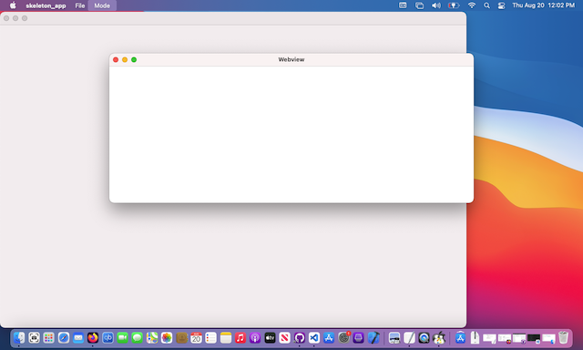Launch Xcode from the dock

click(x=373, y=338)
